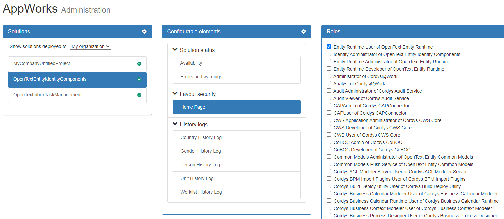The height and width of the screenshot is (219, 504).
Task: Open Person History Log
Action: [x=200, y=165]
